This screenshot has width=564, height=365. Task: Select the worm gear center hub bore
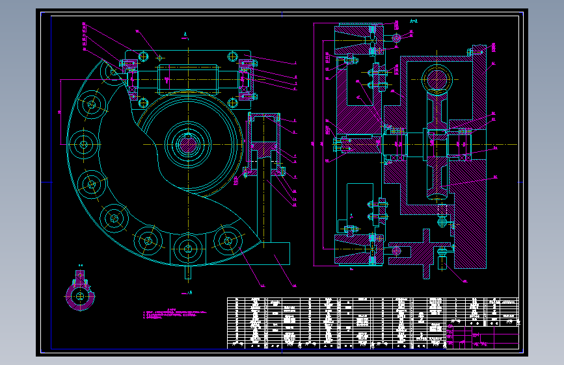(188, 145)
